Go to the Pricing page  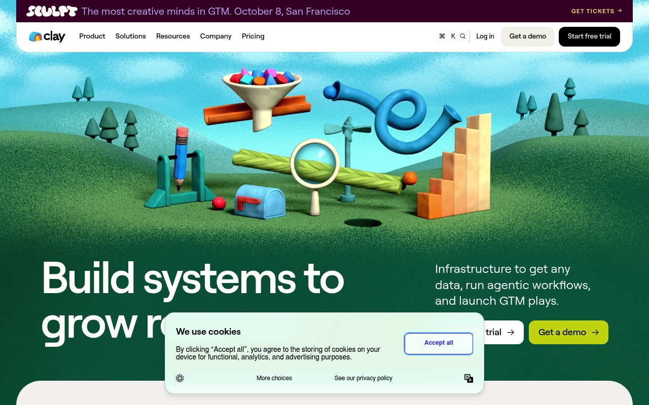coord(253,36)
